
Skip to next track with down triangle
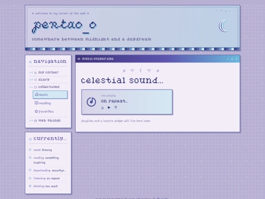click(x=116, y=108)
